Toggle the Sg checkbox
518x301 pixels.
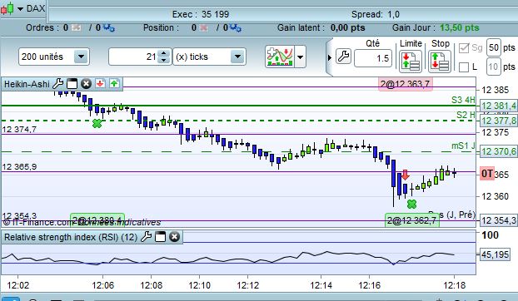(464, 48)
